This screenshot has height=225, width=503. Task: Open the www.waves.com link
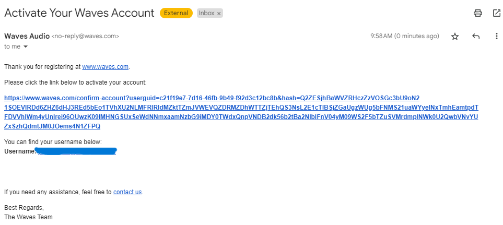tap(105, 67)
